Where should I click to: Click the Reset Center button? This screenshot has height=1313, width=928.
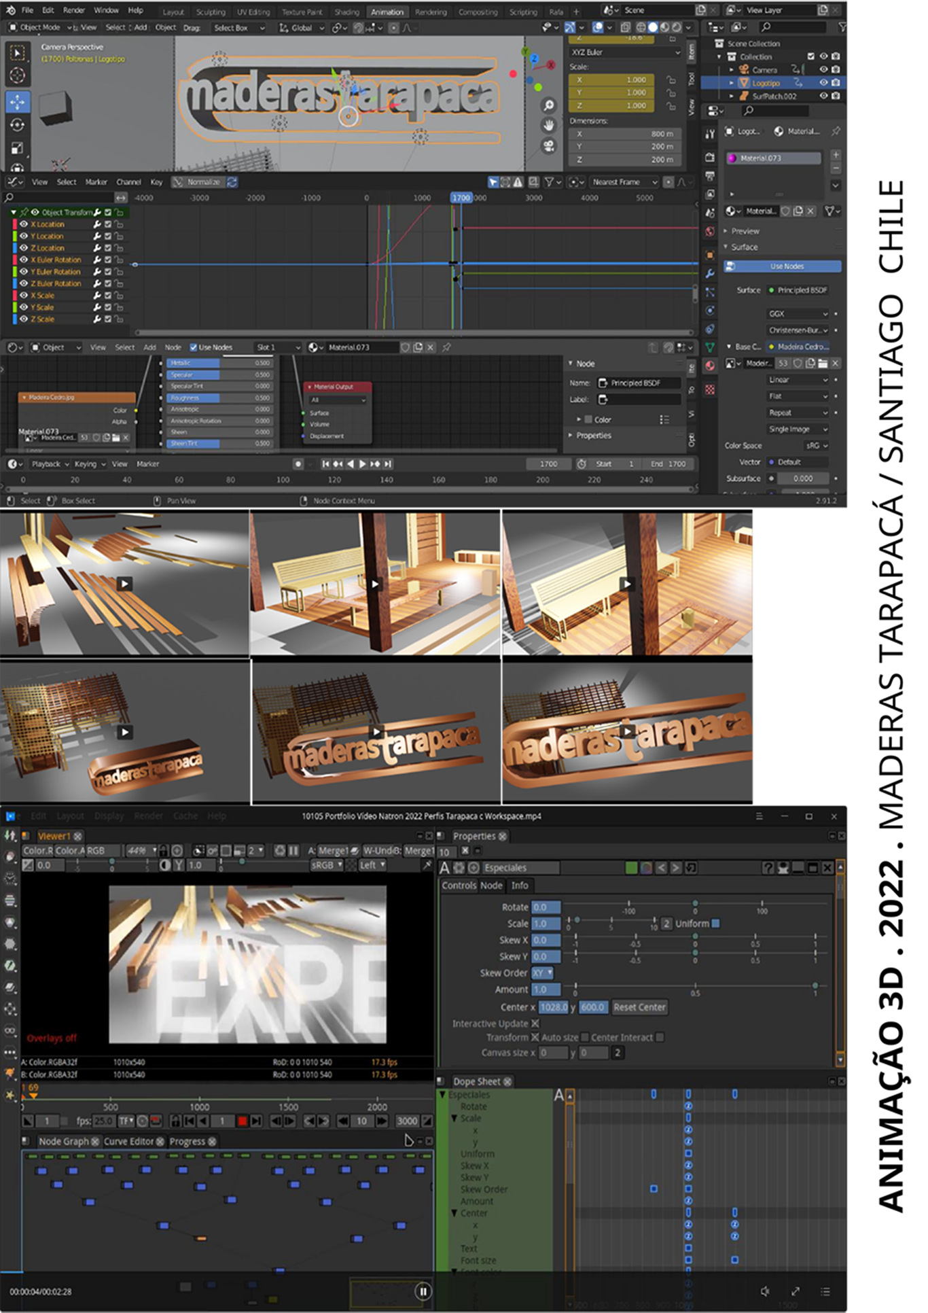639,1007
